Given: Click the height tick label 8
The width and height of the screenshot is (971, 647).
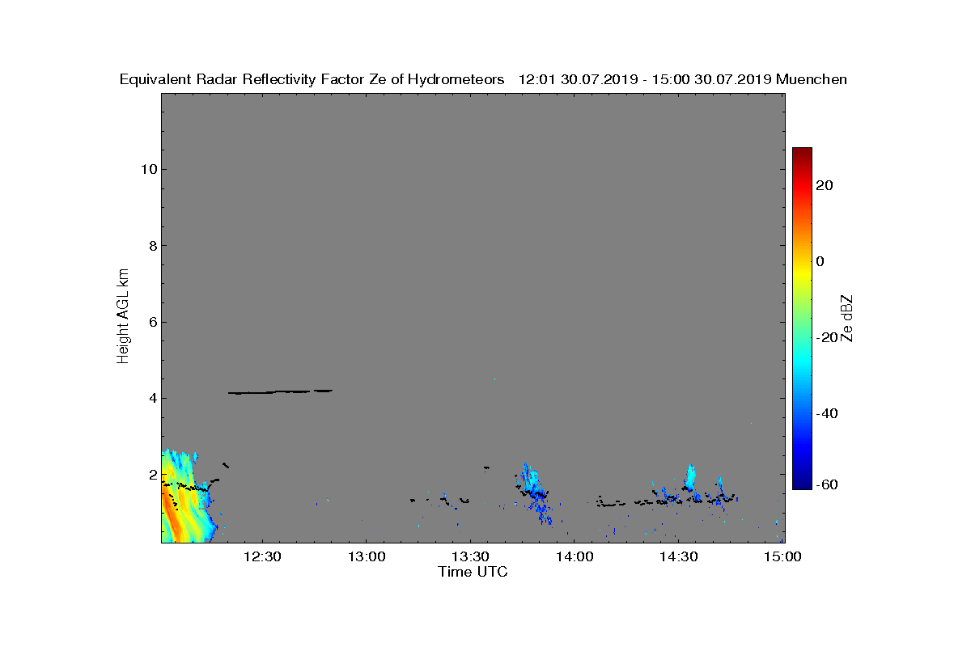Looking at the screenshot, I should (x=151, y=246).
